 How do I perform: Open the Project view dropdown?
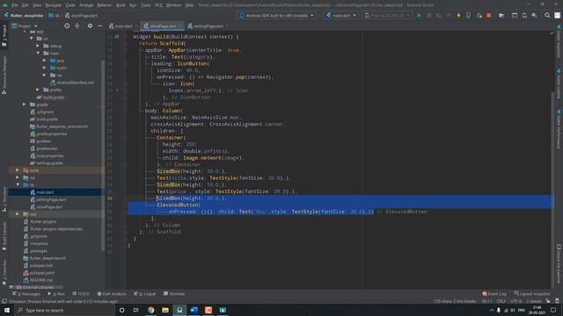(25, 26)
